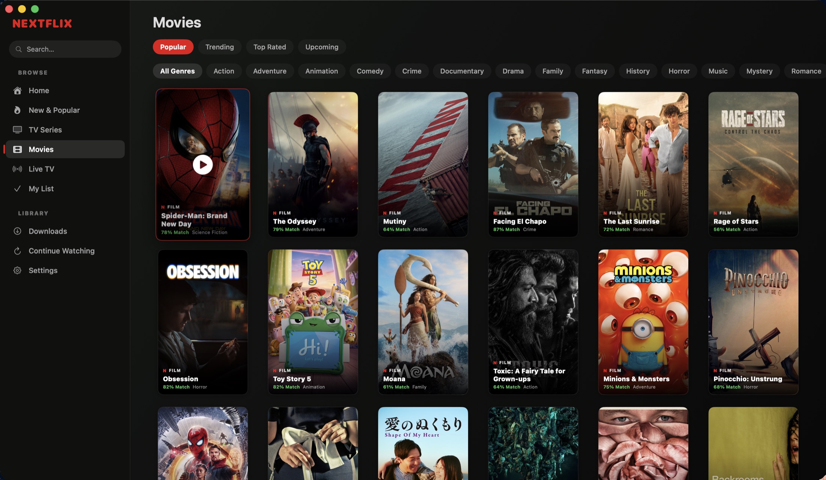The image size is (826, 480).
Task: Select the All Genres filter
Action: [x=177, y=71]
